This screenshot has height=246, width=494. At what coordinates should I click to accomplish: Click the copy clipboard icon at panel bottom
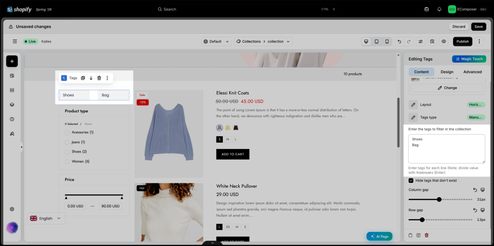(410, 235)
